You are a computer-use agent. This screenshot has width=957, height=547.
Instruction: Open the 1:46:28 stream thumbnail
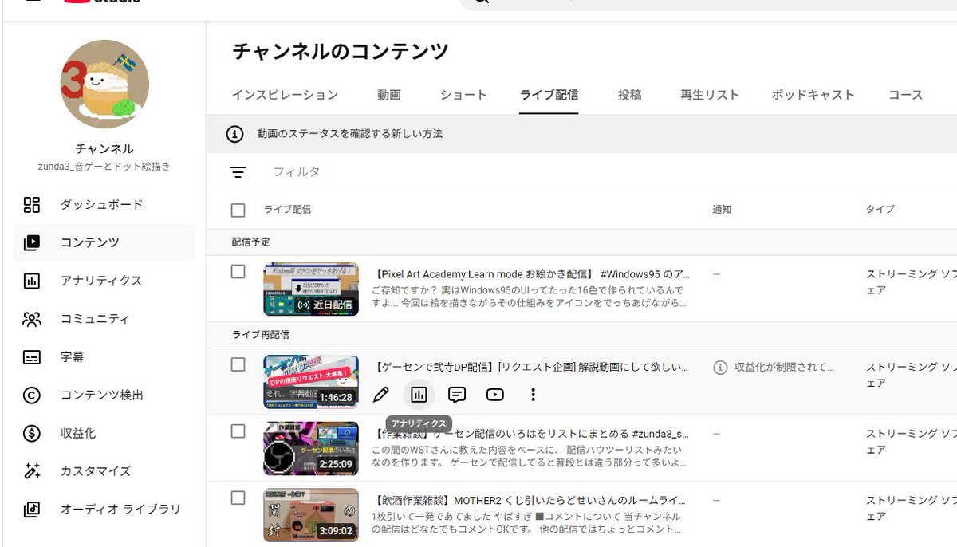[311, 381]
